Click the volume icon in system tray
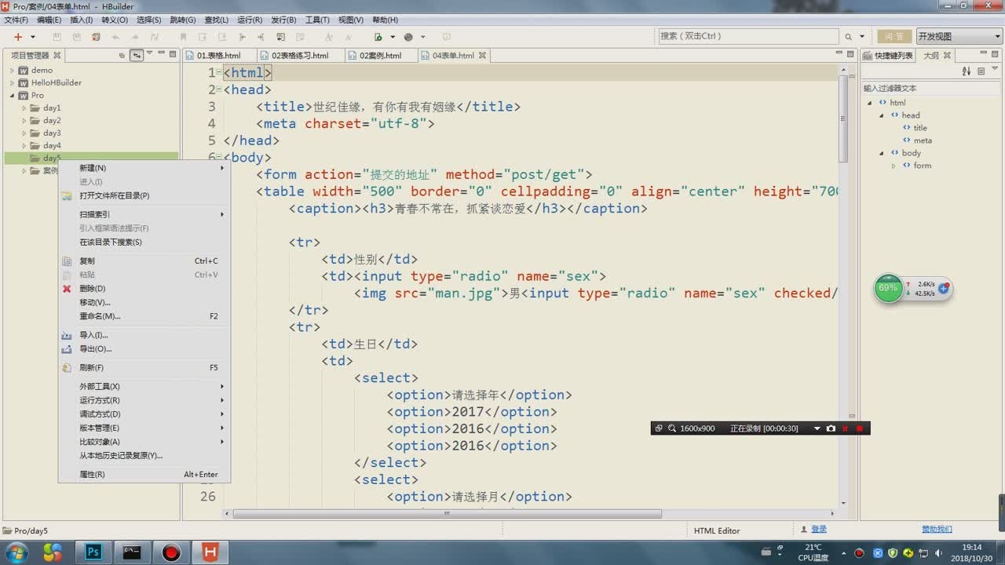 pos(939,552)
